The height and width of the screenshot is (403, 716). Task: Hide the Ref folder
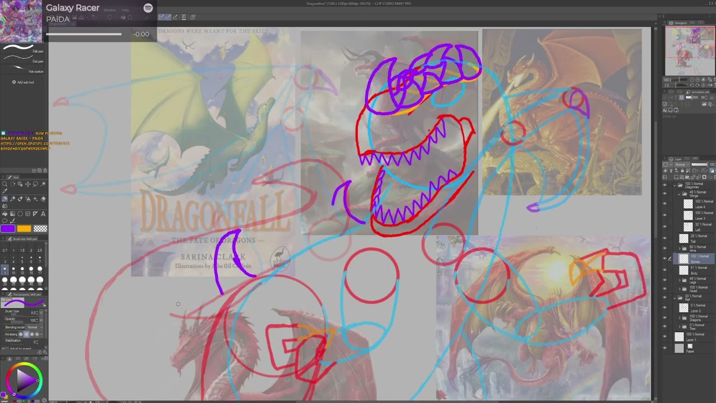point(665,297)
